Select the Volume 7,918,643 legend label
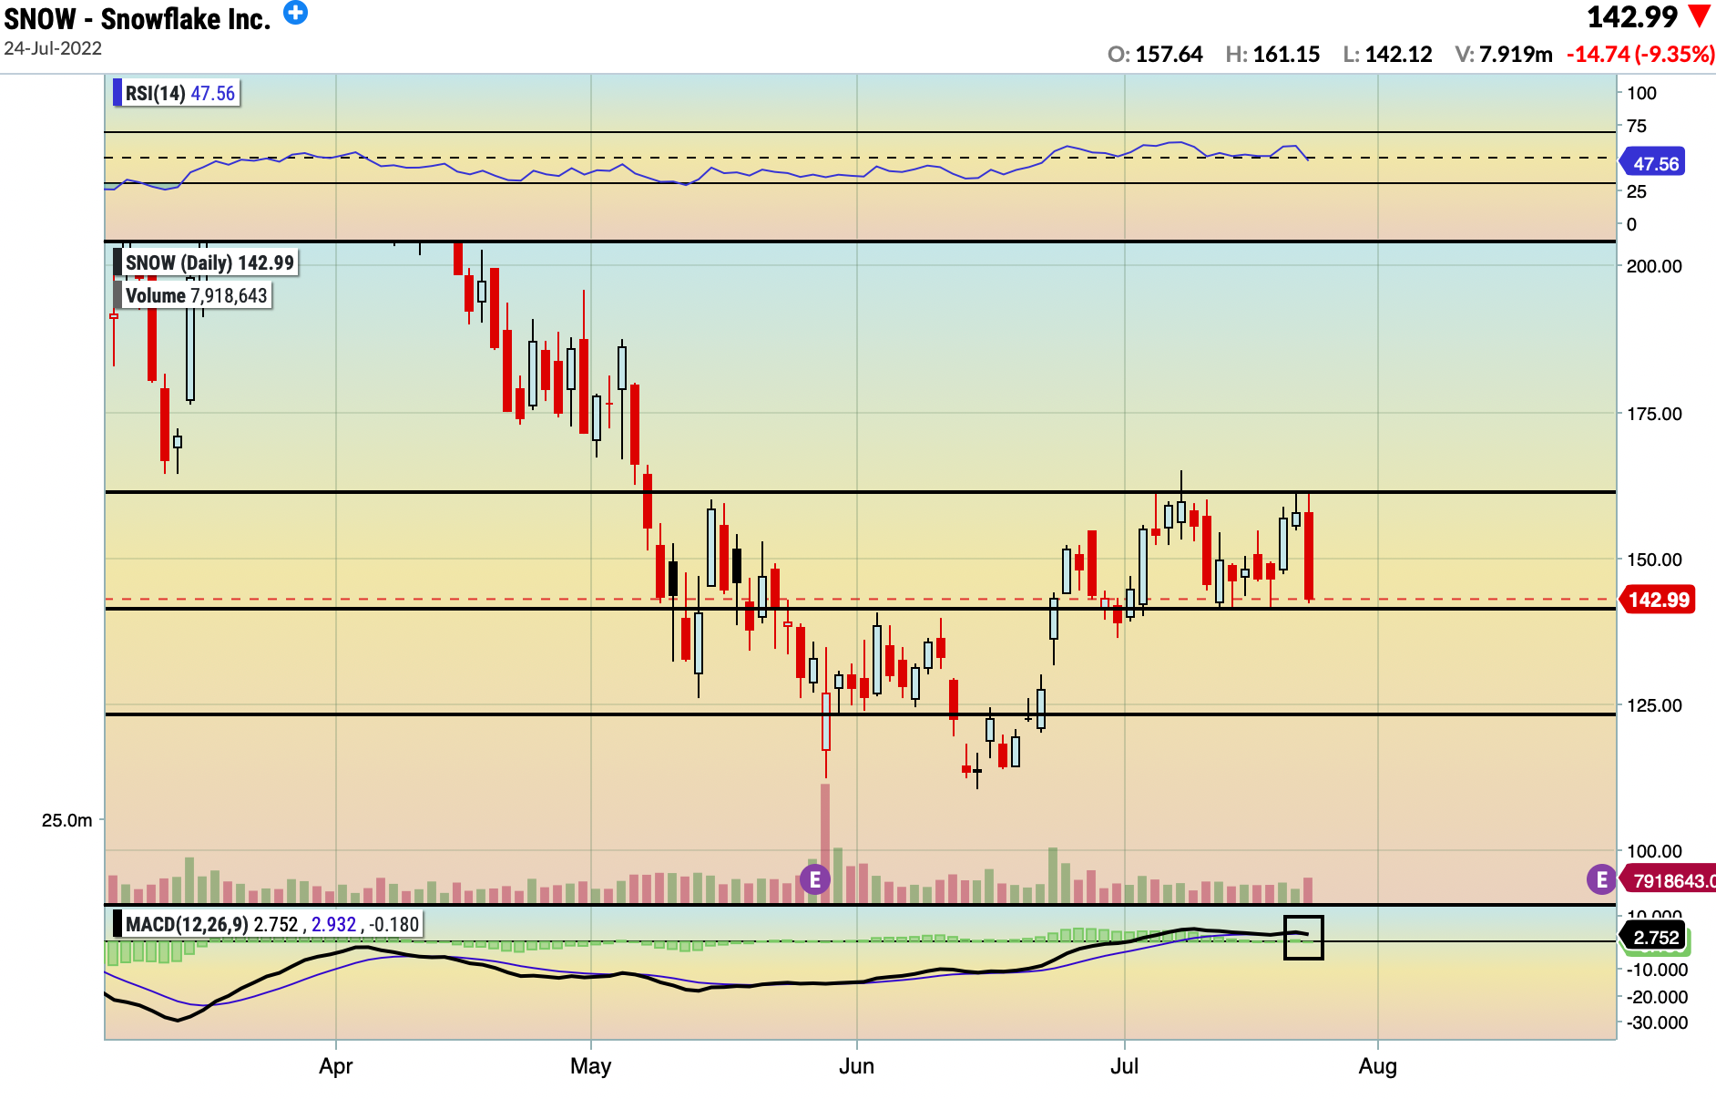 coord(193,295)
